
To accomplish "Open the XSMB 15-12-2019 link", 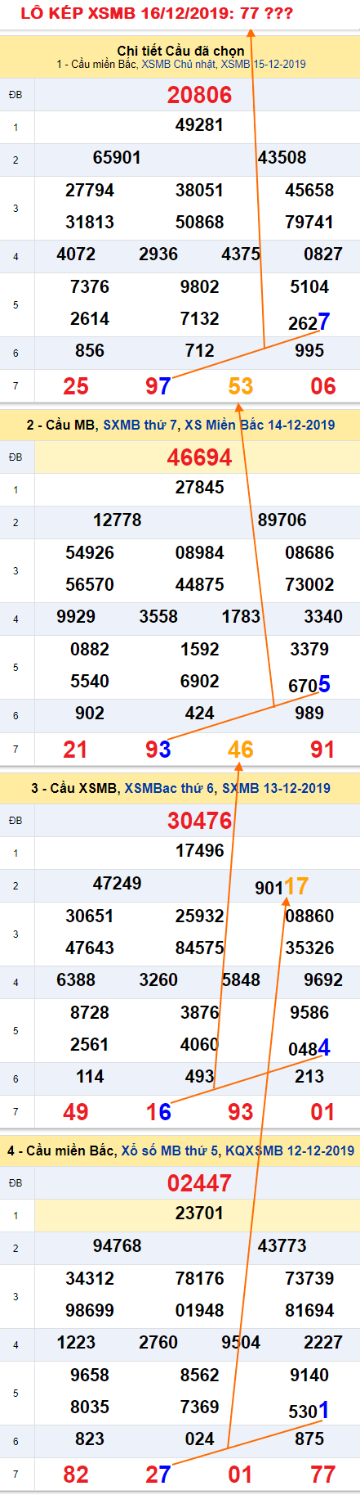I will coord(264,64).
